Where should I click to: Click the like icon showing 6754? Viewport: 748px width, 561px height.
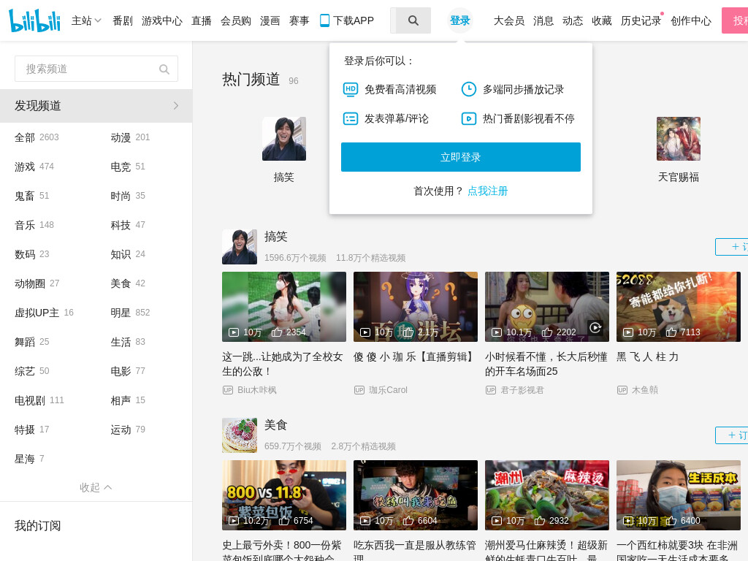pyautogui.click(x=284, y=520)
